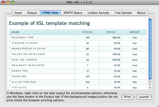Screen dimensions: 159x107
Task: Click stock value 50 for Einghur Plugins
Action: (87, 43)
